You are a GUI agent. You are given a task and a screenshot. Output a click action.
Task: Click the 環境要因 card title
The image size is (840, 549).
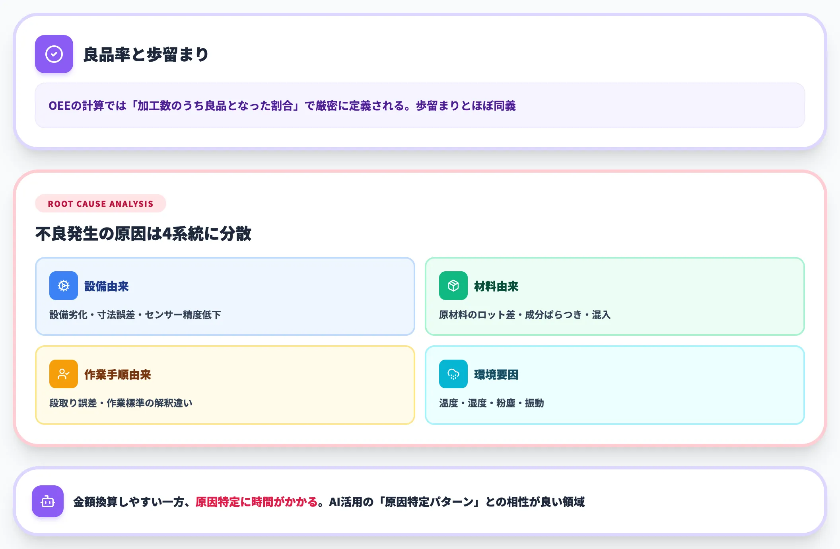coord(496,375)
